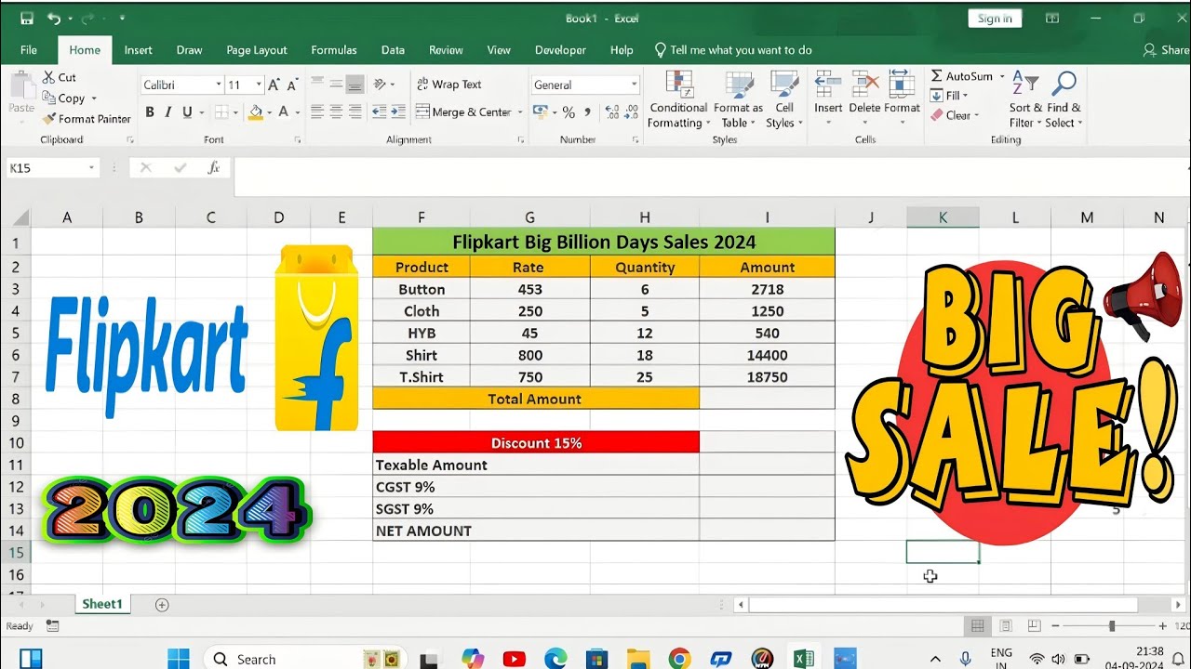Toggle Bold formatting
The height and width of the screenshot is (669, 1191).
coord(150,112)
